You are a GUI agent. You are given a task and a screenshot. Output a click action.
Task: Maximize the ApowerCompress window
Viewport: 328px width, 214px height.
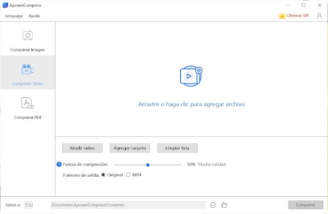303,5
